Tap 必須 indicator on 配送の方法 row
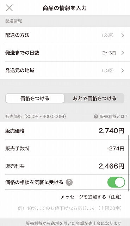This screenshot has width=130, height=226. pyautogui.click(x=107, y=35)
